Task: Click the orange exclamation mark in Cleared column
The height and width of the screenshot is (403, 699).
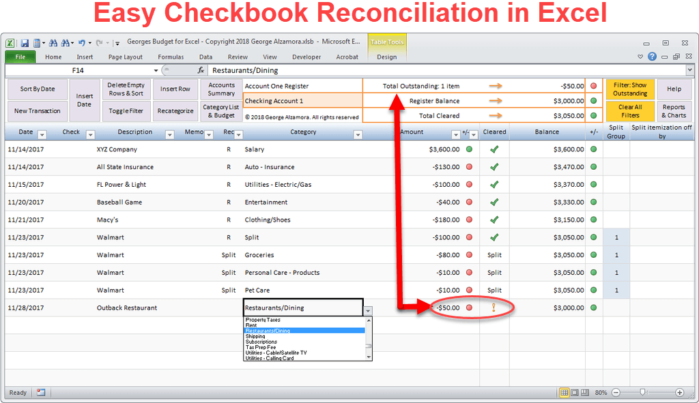Action: [494, 308]
